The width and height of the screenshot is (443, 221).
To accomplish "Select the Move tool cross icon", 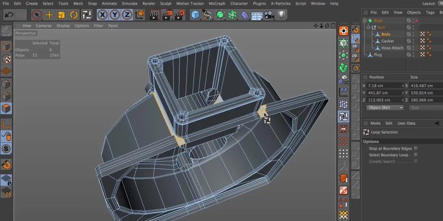I will 49,15.
